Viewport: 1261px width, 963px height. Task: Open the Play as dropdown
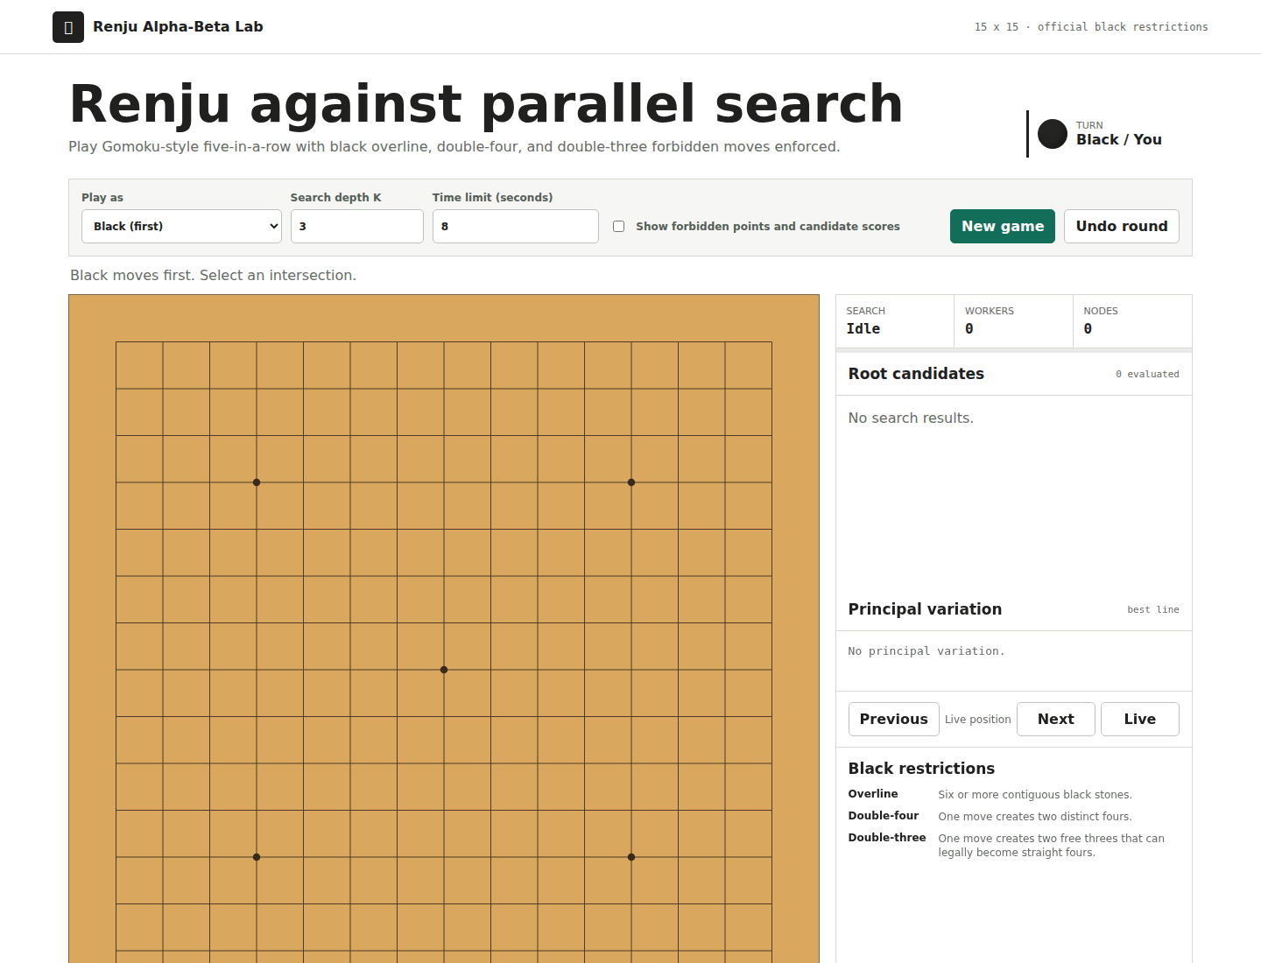[x=181, y=226]
